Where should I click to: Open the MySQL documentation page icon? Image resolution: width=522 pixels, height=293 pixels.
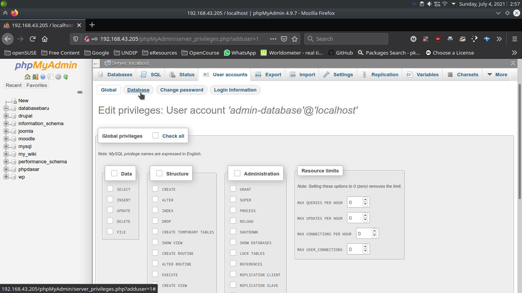pyautogui.click(x=50, y=77)
